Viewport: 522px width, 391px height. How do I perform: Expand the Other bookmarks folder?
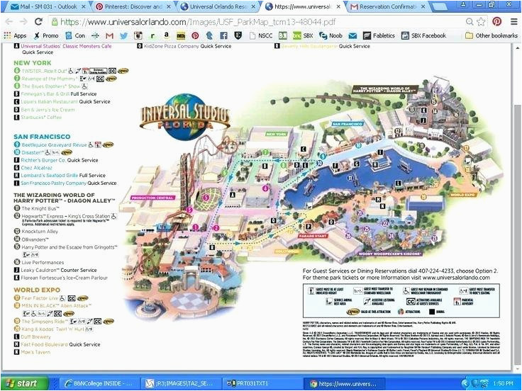(x=492, y=35)
